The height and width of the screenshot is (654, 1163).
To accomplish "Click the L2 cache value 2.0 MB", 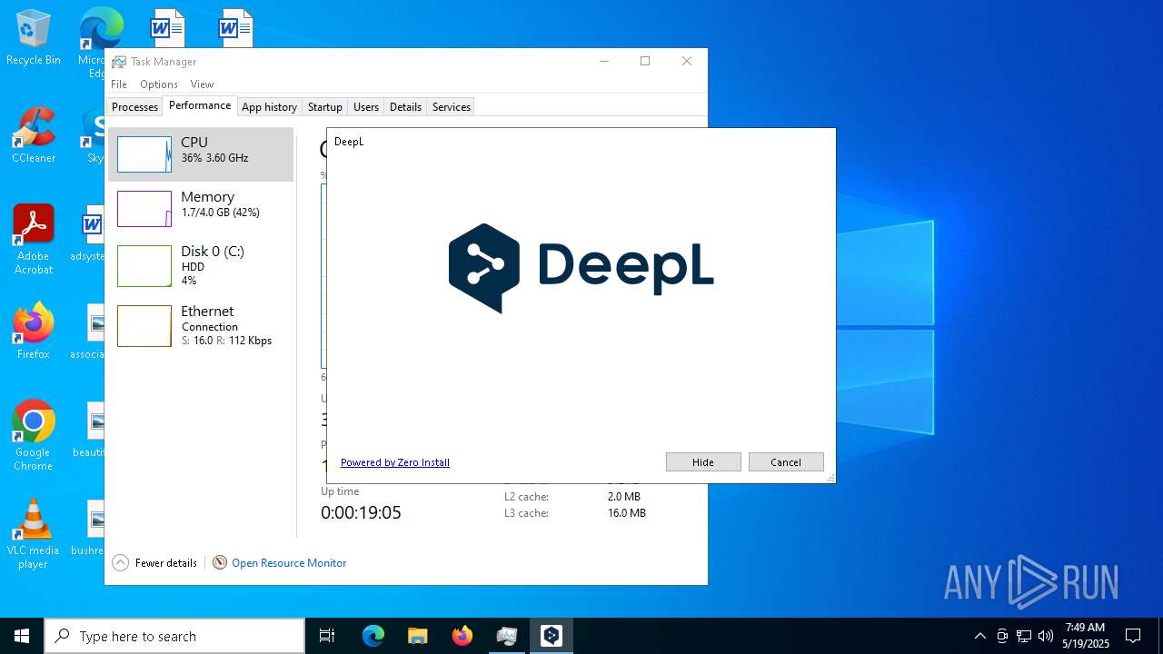I will point(624,497).
